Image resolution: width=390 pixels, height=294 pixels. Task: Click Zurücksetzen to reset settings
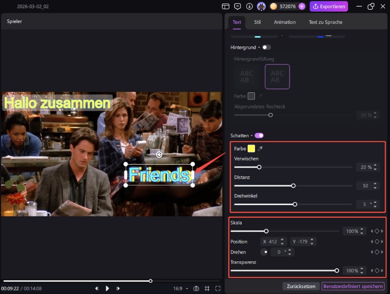(301, 286)
